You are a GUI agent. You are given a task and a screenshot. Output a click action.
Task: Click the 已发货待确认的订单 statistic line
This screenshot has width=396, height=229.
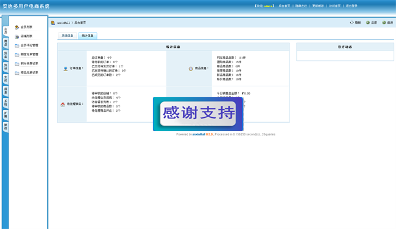109,70
